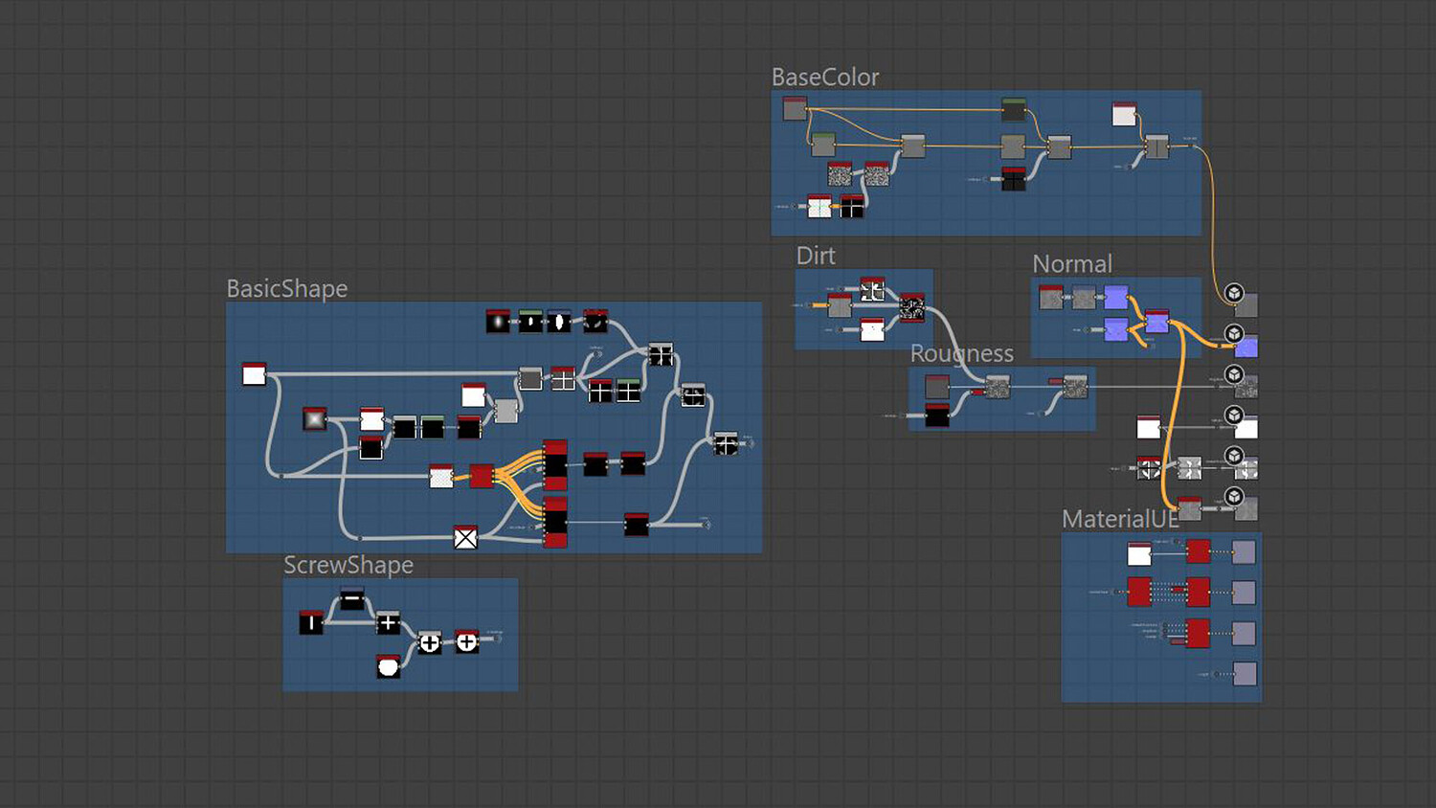This screenshot has width=1436, height=808.
Task: Click the cube icon on the third output node
Action: click(x=1234, y=374)
